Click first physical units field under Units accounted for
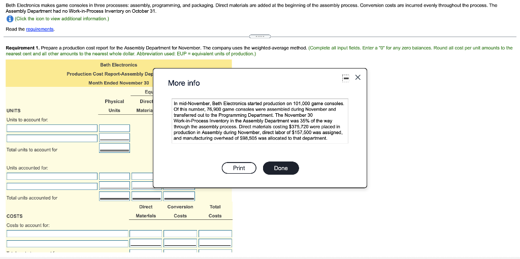520x259 pixels. pyautogui.click(x=114, y=176)
